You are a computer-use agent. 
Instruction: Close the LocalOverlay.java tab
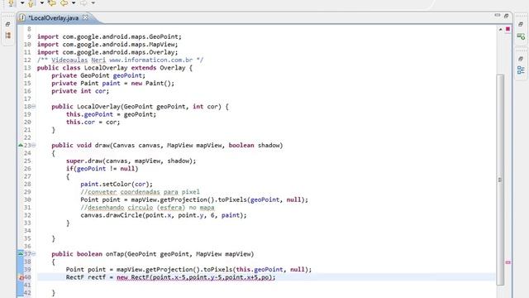85,17
